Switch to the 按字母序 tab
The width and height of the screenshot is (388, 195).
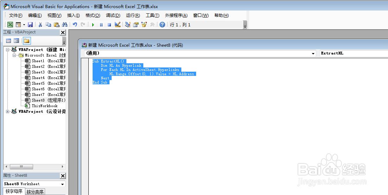click(x=14, y=191)
